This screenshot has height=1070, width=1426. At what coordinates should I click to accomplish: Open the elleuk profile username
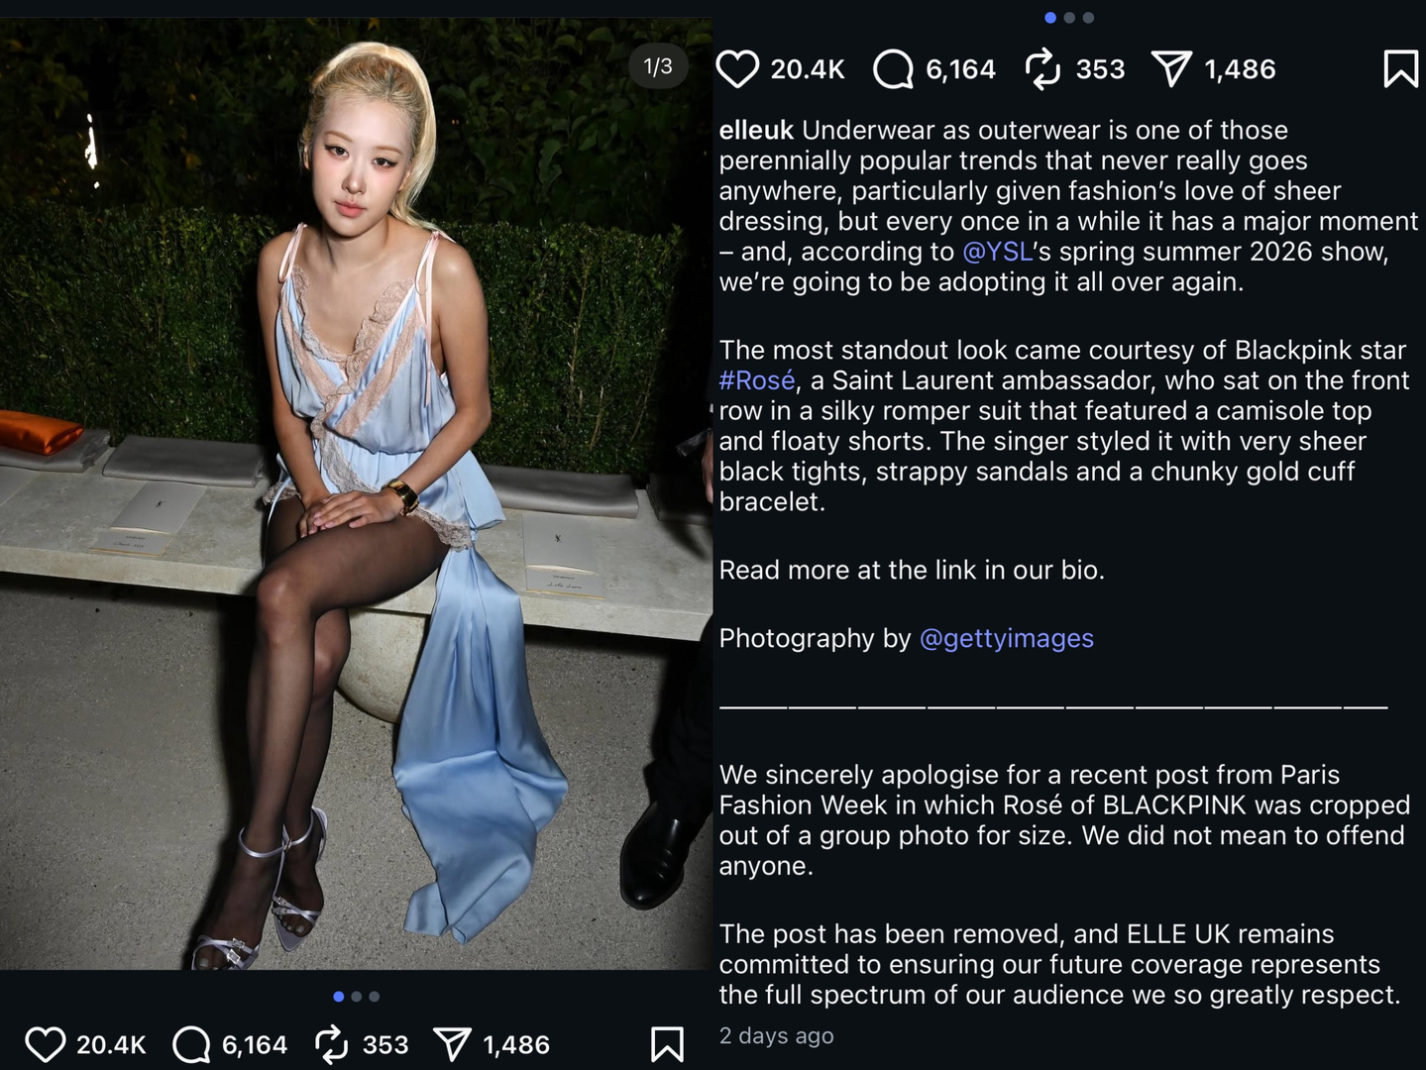756,130
